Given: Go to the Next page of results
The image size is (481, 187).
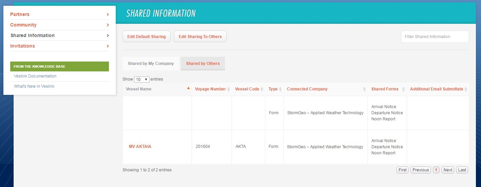Looking at the screenshot, I should (448, 170).
